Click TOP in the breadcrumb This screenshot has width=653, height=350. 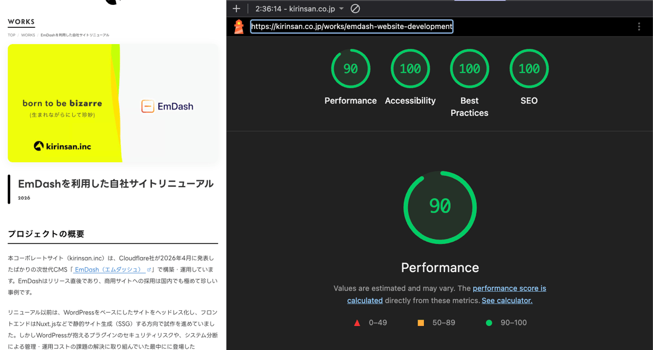pos(11,35)
